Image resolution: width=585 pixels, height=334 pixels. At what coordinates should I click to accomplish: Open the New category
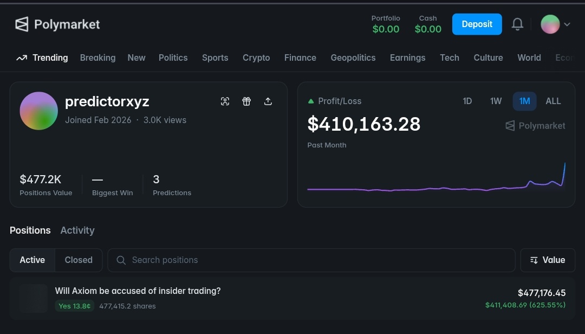tap(136, 57)
